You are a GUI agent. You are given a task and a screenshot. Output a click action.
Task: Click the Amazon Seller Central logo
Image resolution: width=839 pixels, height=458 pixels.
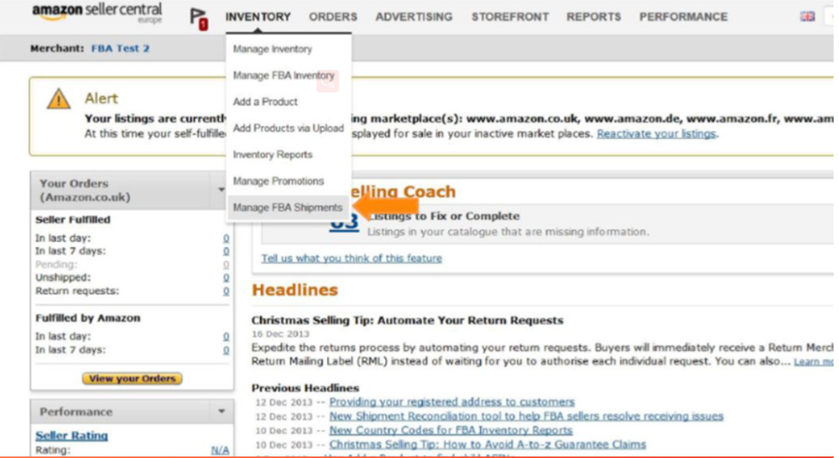tap(97, 13)
